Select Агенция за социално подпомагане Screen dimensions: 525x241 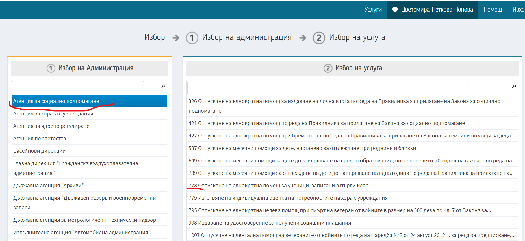click(90, 101)
